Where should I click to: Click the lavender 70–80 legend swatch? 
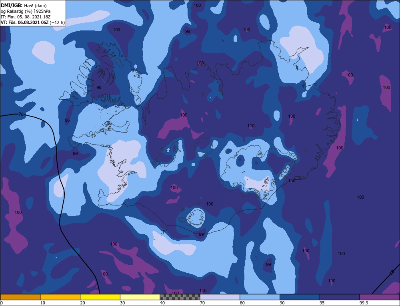(x=220, y=297)
